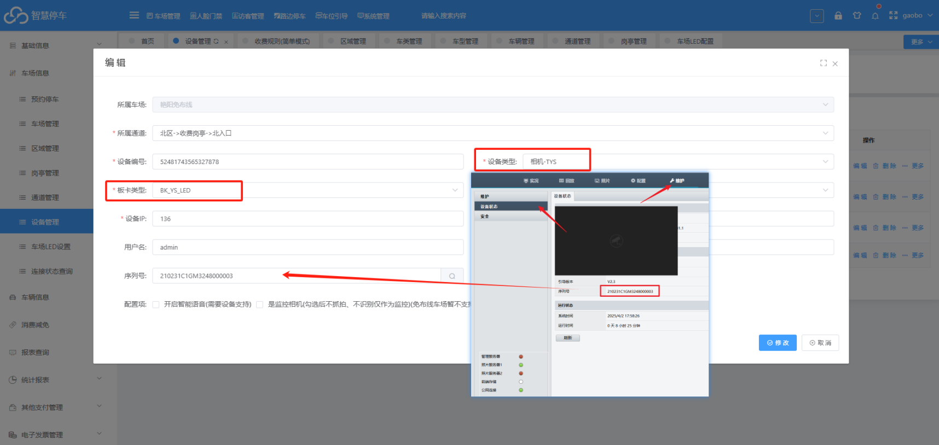The height and width of the screenshot is (445, 939).
Task: Click the search icon in 序列号 field
Action: click(452, 276)
